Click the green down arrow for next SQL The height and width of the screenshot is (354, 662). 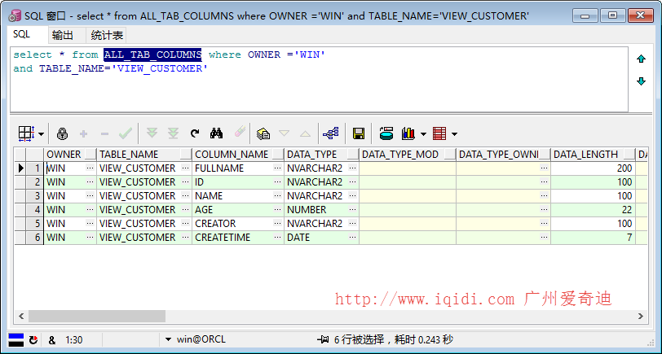pos(641,81)
